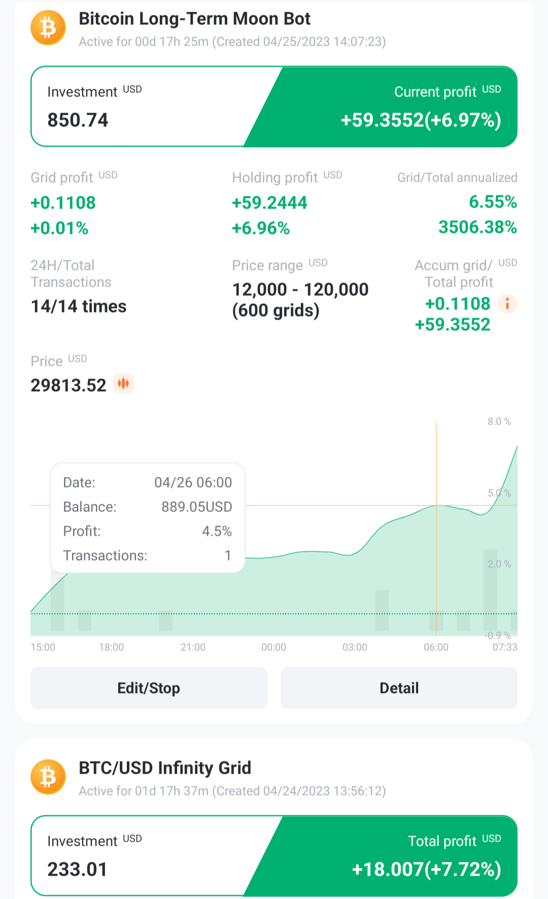Tap the Holding profit +59.2444 value
The height and width of the screenshot is (899, 548).
[269, 203]
